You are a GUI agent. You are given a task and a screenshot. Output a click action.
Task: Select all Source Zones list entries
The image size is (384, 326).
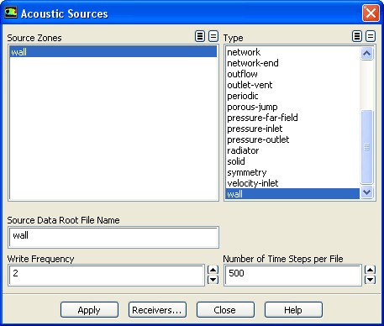(x=200, y=36)
